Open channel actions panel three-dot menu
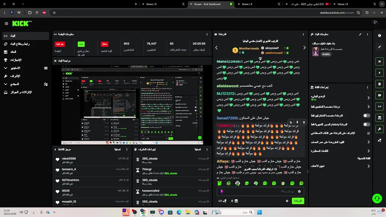This screenshot has width=386, height=217. point(367,87)
